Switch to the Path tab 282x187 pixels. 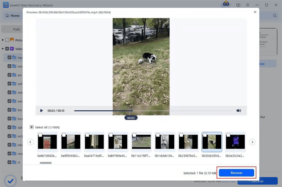tap(17, 29)
